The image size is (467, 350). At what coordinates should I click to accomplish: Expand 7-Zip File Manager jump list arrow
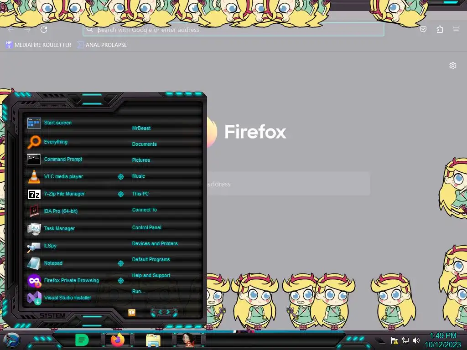pyautogui.click(x=120, y=194)
